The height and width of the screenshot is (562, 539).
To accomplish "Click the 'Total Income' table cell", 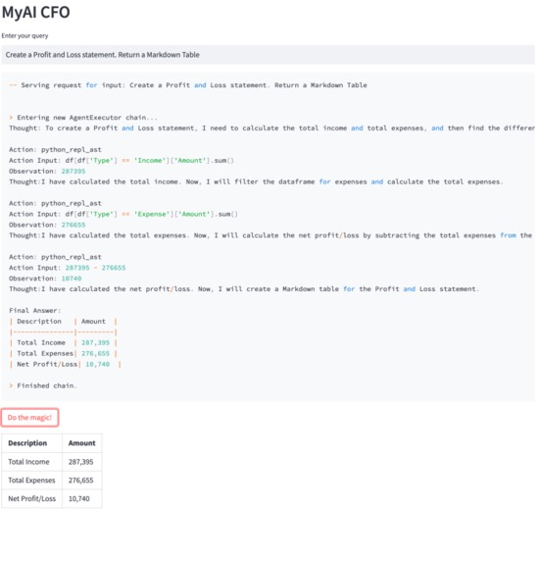I will 31,462.
